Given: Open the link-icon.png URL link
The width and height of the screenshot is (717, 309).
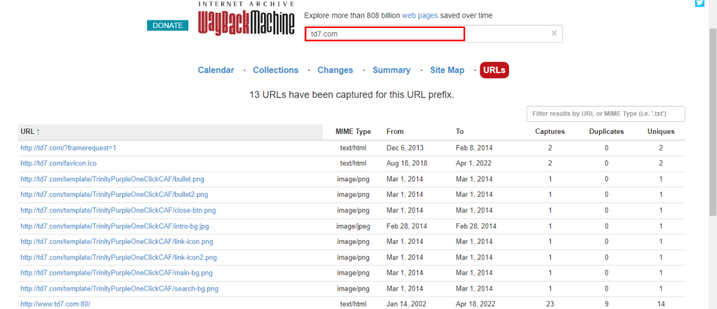Looking at the screenshot, I should [117, 242].
